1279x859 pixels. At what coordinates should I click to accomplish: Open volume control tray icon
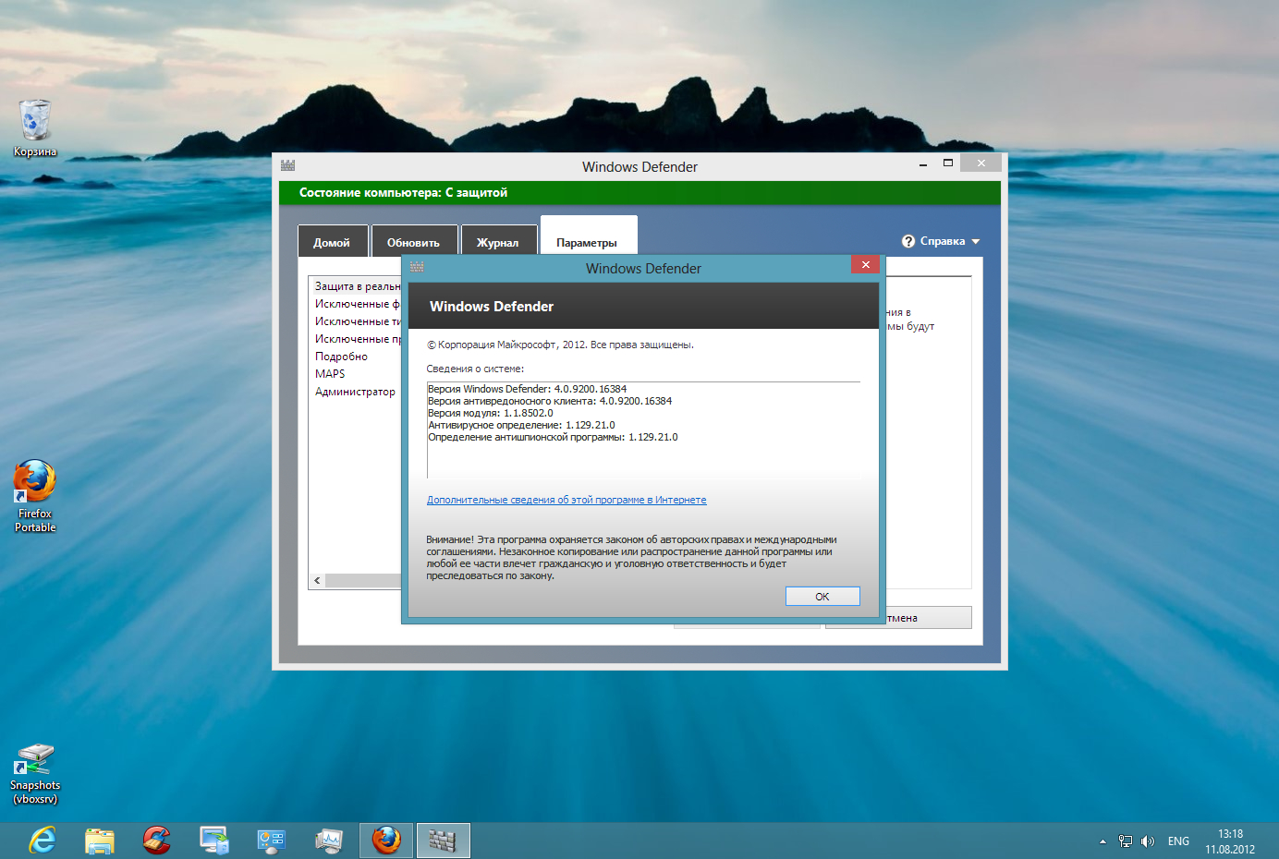click(x=1148, y=841)
